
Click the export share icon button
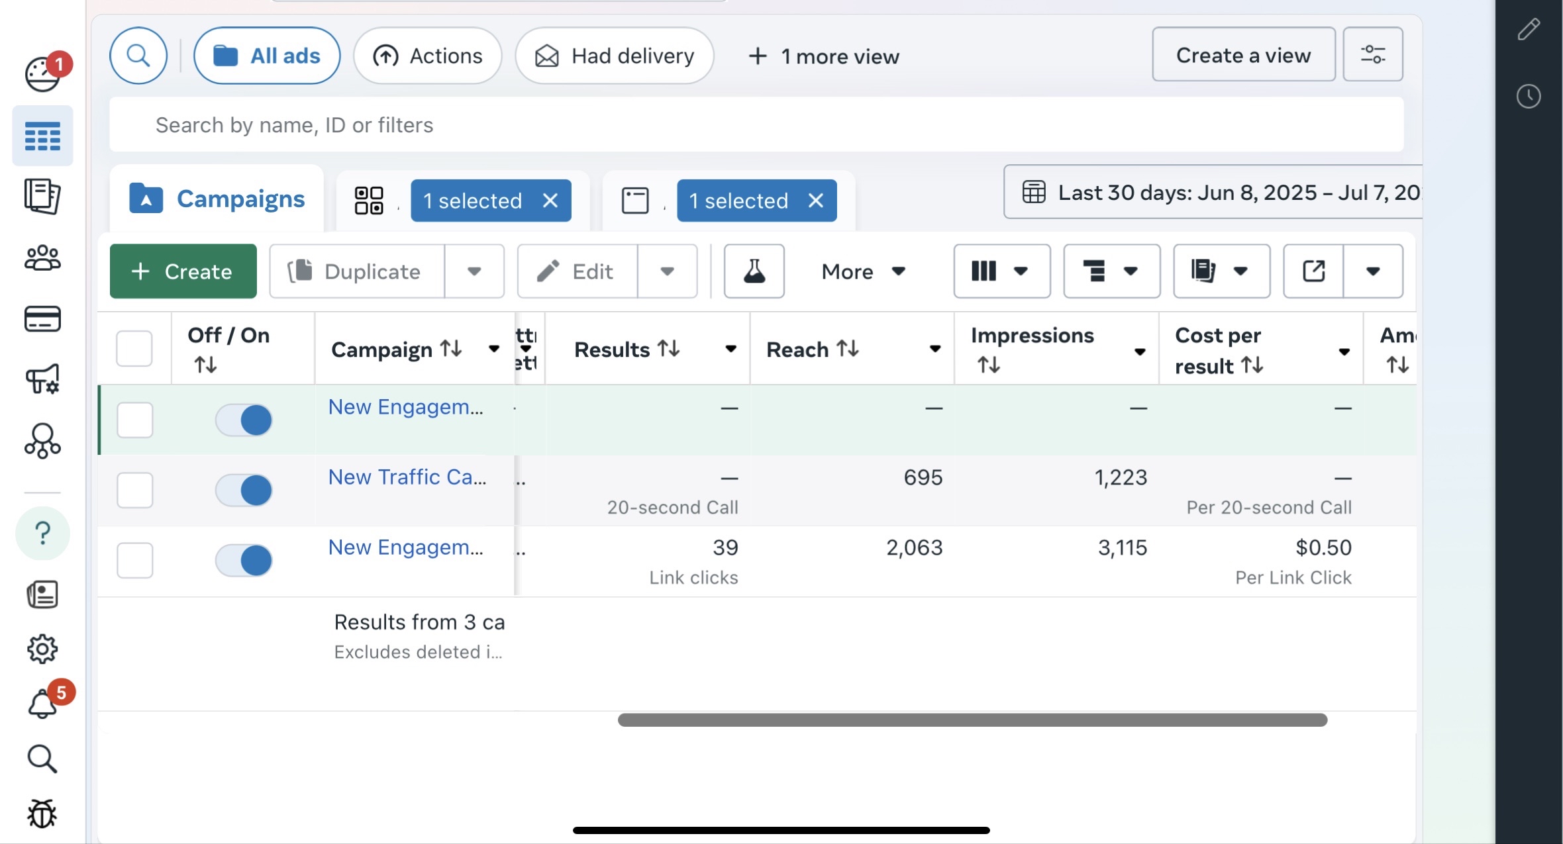tap(1313, 271)
